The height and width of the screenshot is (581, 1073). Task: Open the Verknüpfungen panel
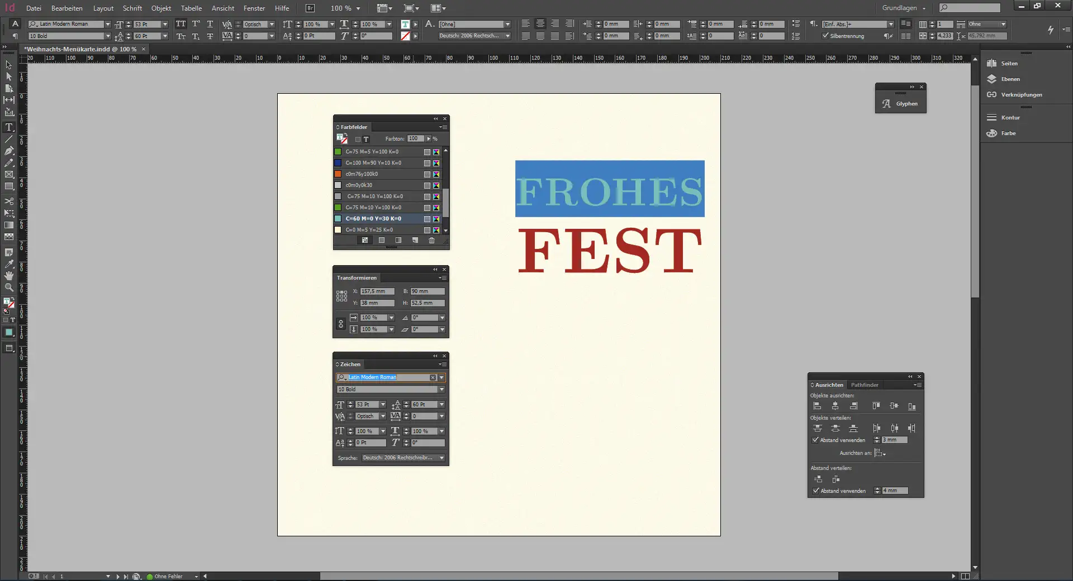coord(1020,95)
